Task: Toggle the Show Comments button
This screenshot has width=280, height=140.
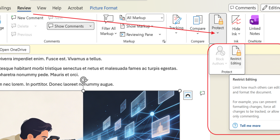Action: pyautogui.click(x=70, y=26)
